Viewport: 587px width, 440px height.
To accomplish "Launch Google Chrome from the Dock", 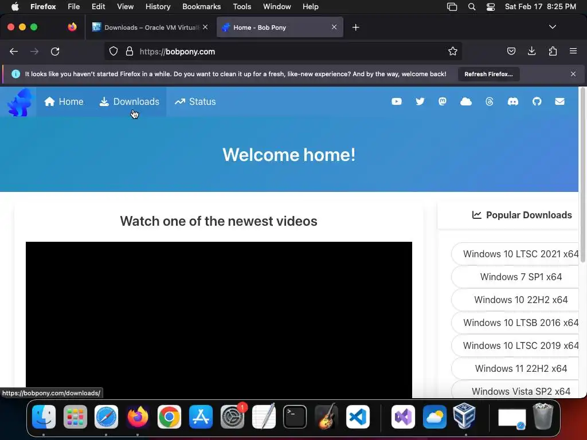I will [x=169, y=417].
